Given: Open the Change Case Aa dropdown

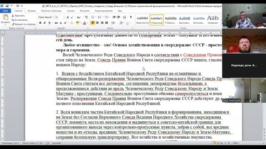Looking at the screenshot, I should click(79, 17).
